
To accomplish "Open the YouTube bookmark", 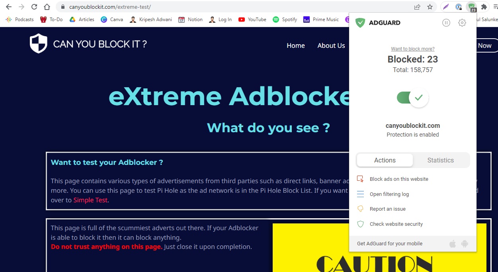I will pos(252,20).
